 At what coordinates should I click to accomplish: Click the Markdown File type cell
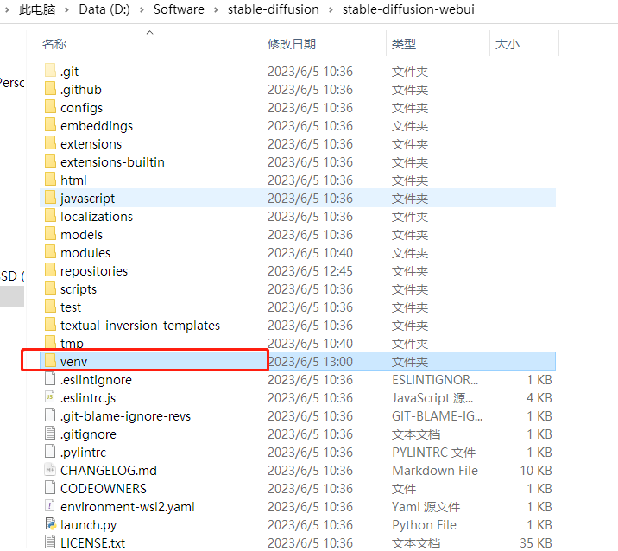[x=435, y=471]
